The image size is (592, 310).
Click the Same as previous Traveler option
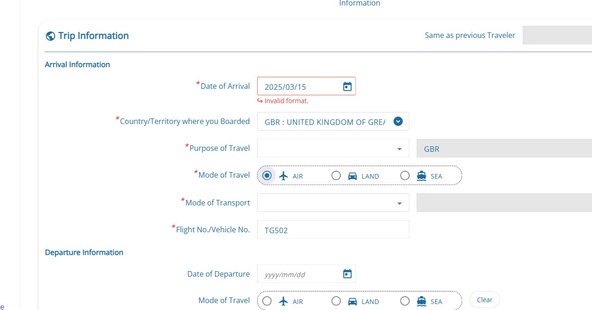[x=470, y=35]
